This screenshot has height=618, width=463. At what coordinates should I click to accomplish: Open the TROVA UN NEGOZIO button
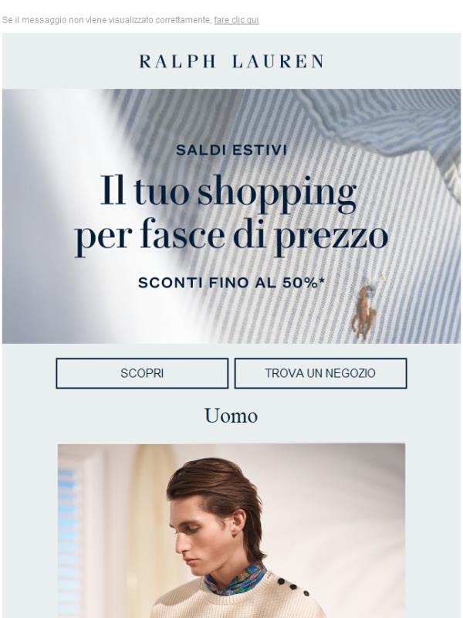(320, 373)
